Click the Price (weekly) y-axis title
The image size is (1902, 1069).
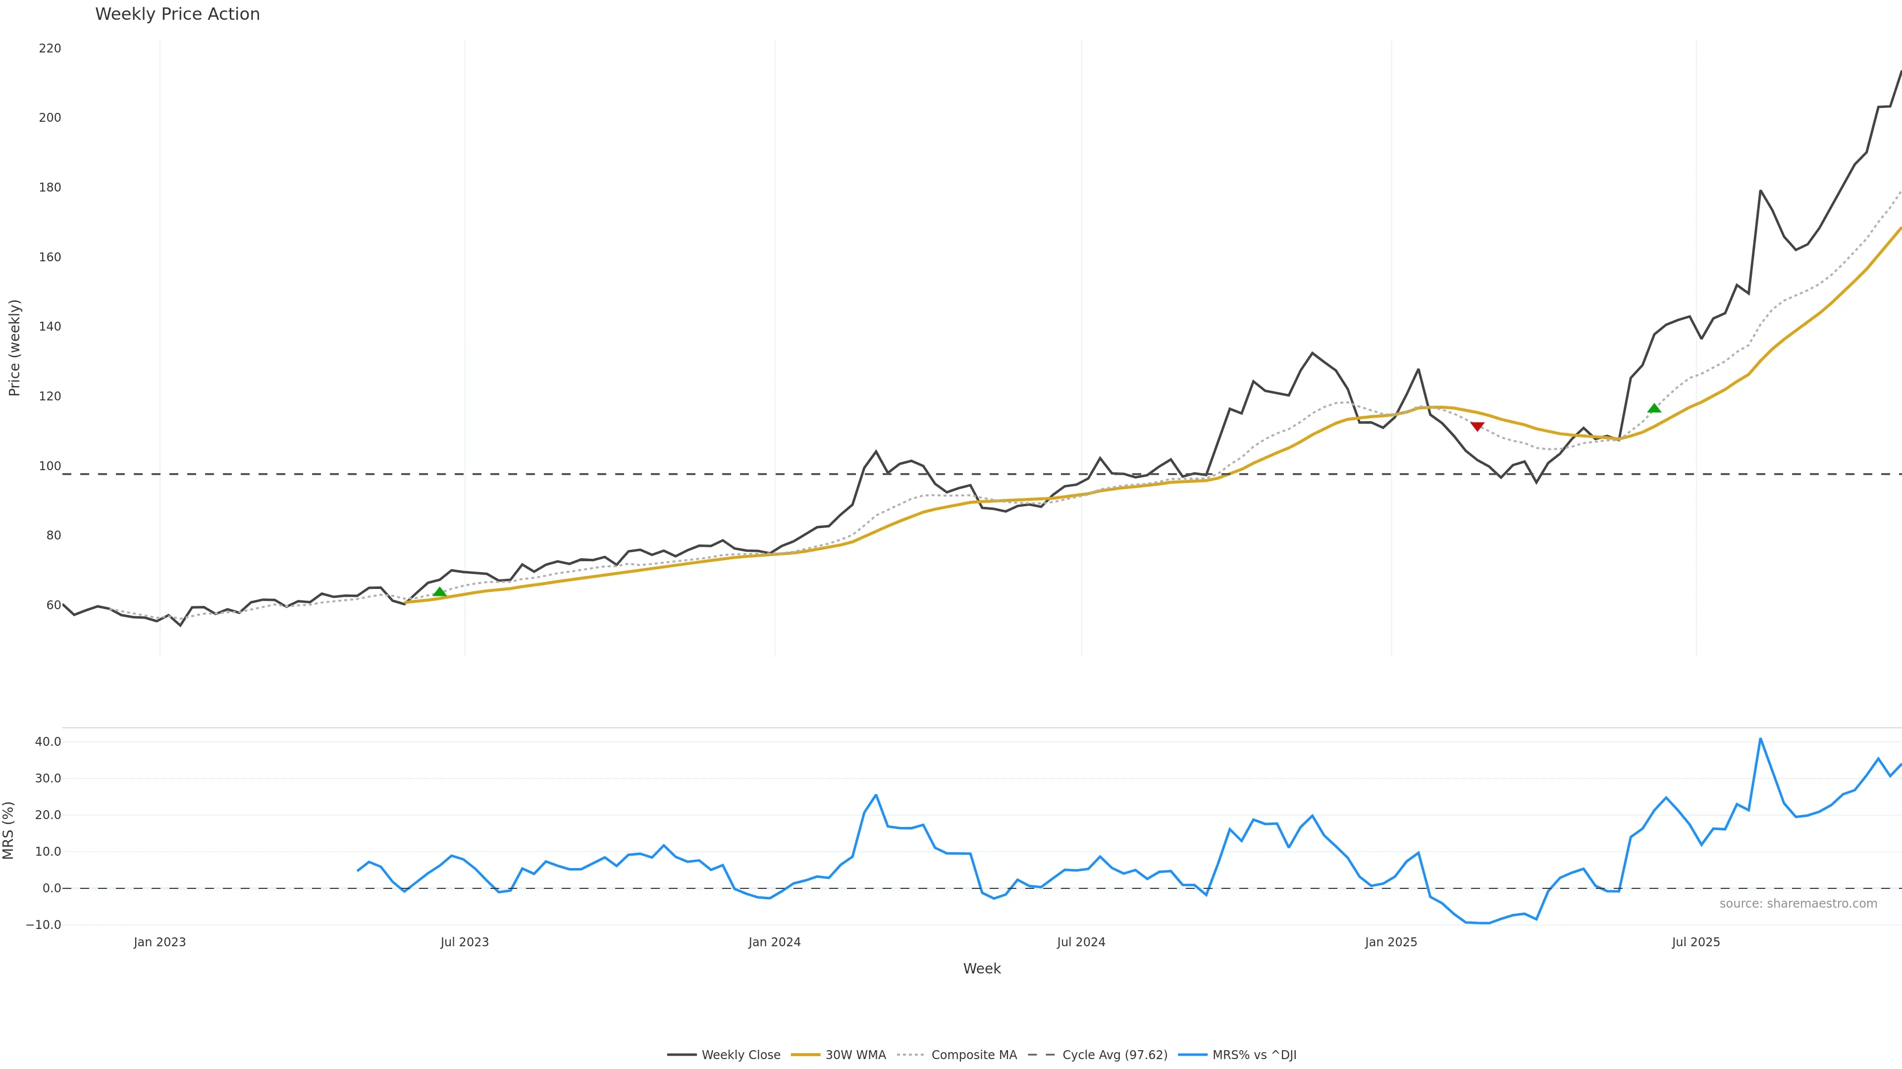14,347
